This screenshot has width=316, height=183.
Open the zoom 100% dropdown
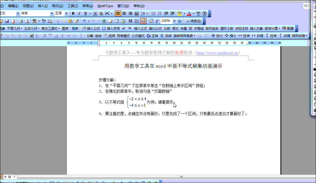pos(174,21)
